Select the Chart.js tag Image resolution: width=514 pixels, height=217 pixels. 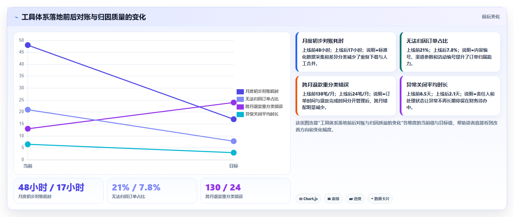tap(308, 199)
